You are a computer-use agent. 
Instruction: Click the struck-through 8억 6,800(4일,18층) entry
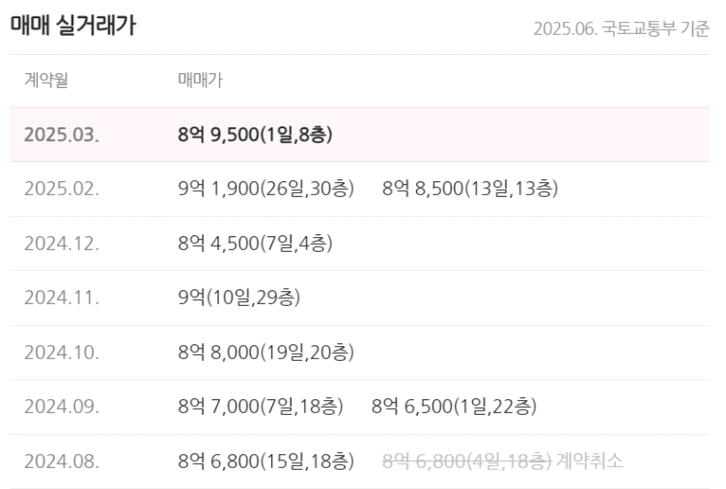466,461
